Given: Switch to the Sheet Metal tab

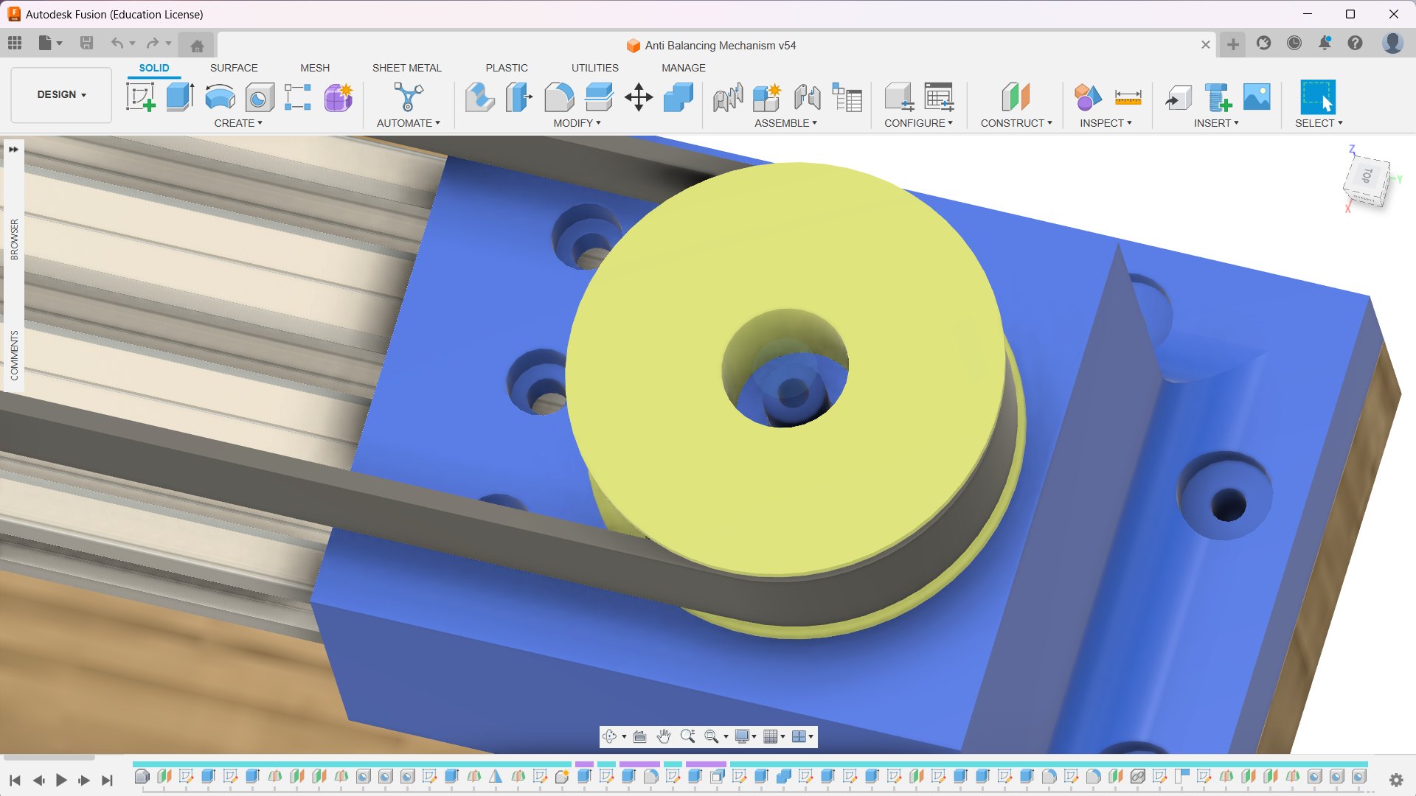Looking at the screenshot, I should tap(406, 68).
